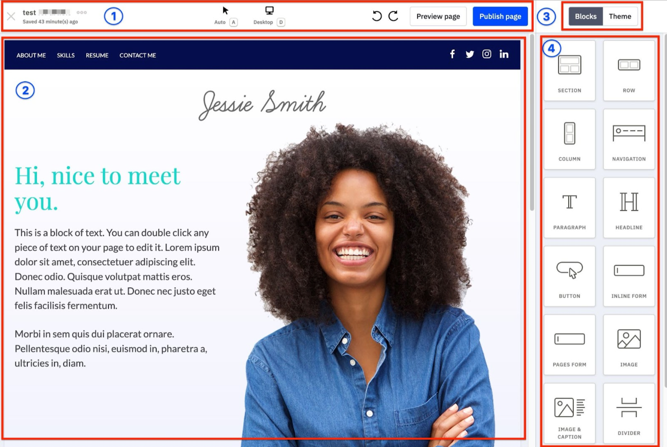
Task: Select the Headline block
Action: coord(628,208)
